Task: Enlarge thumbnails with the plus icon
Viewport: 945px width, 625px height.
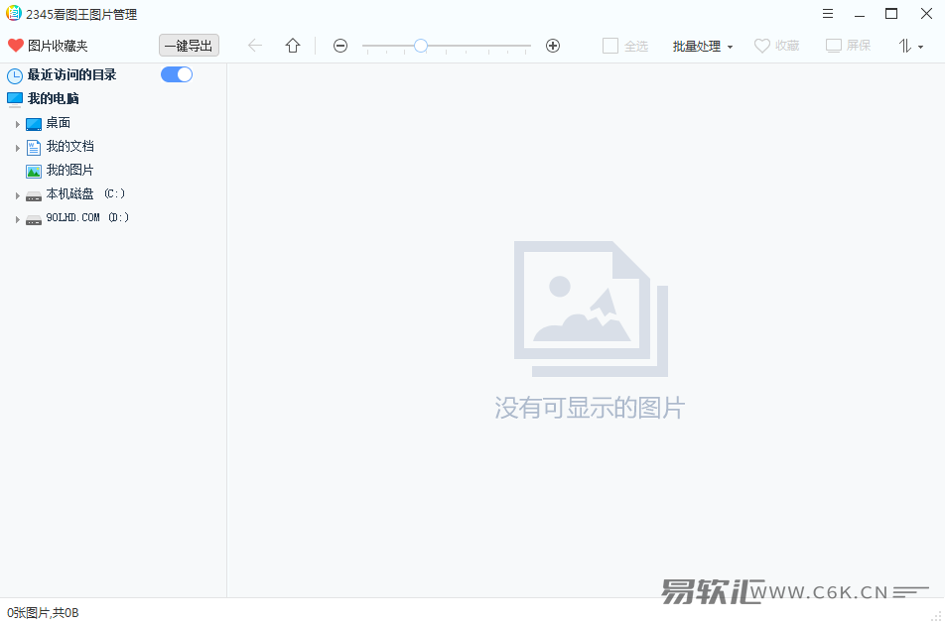Action: pos(553,46)
